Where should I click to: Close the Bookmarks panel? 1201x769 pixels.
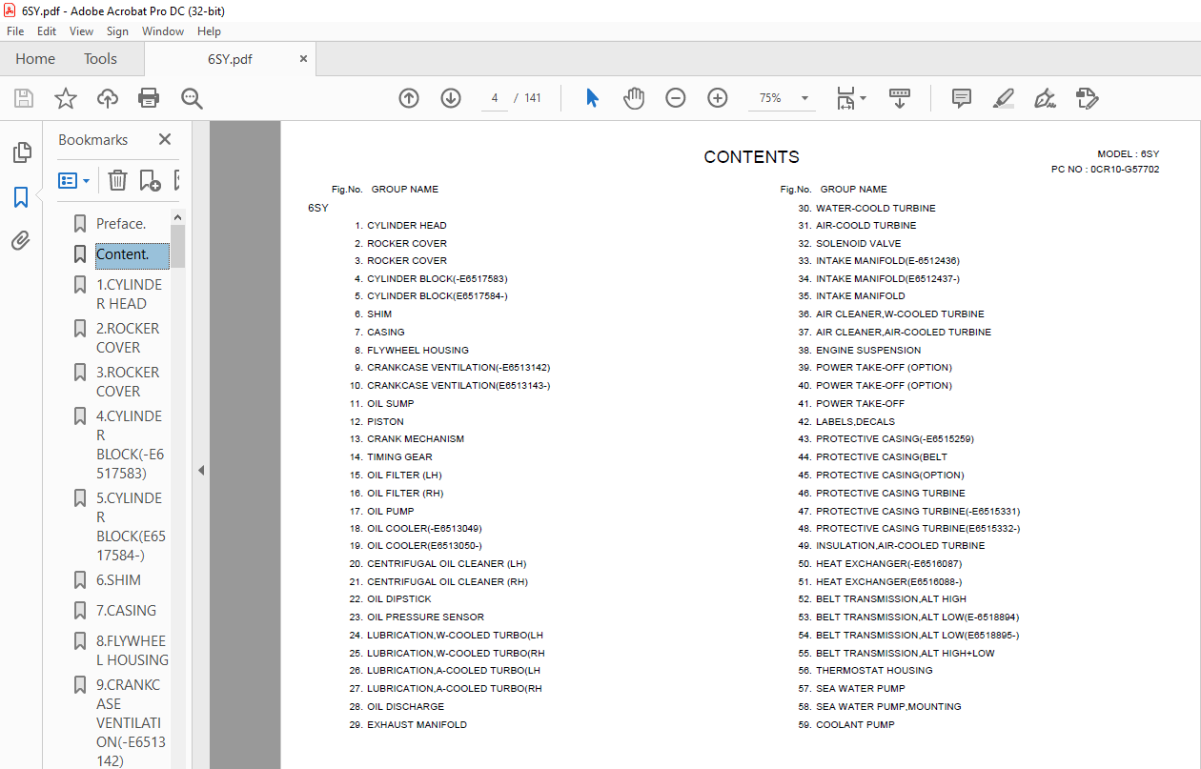(x=165, y=139)
